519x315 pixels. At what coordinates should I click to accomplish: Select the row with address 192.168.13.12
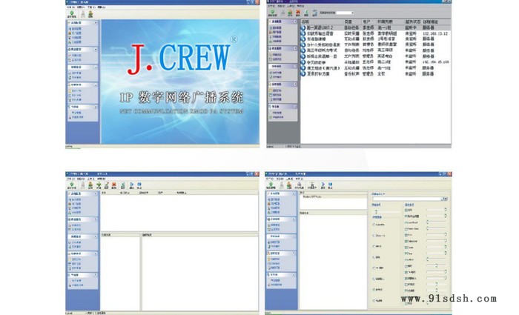(x=375, y=33)
